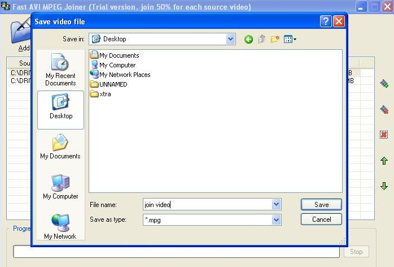Go up one folder level

(x=261, y=39)
